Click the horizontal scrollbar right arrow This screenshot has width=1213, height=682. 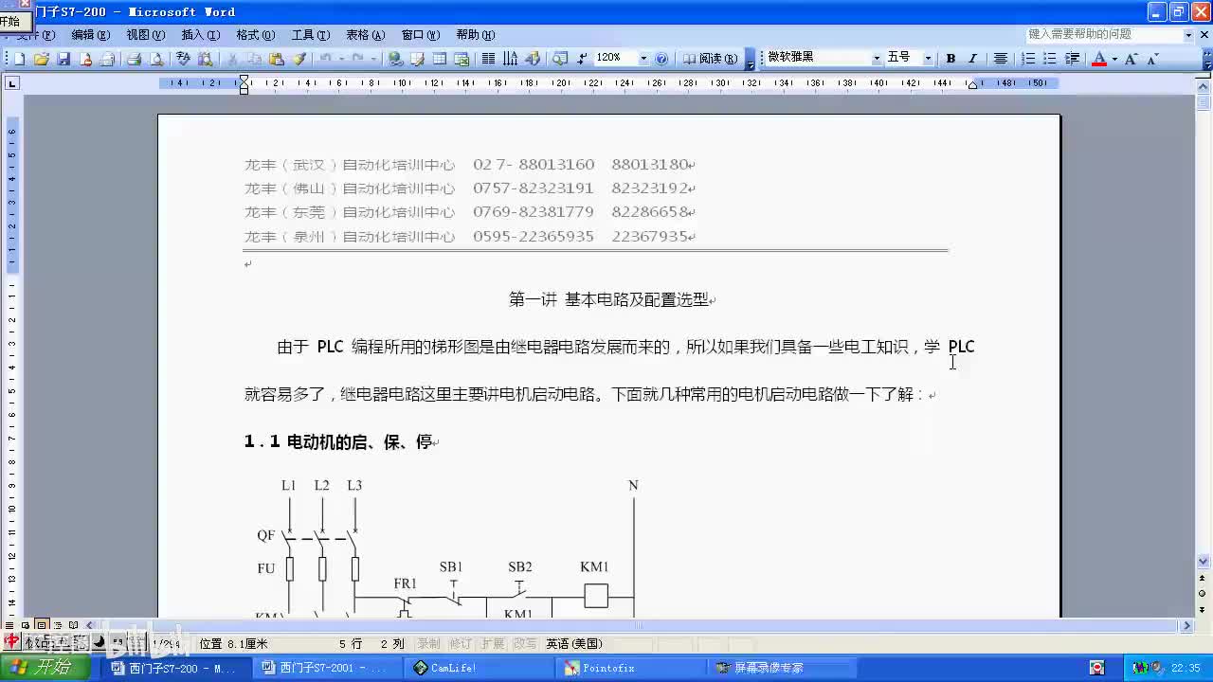pyautogui.click(x=1186, y=625)
